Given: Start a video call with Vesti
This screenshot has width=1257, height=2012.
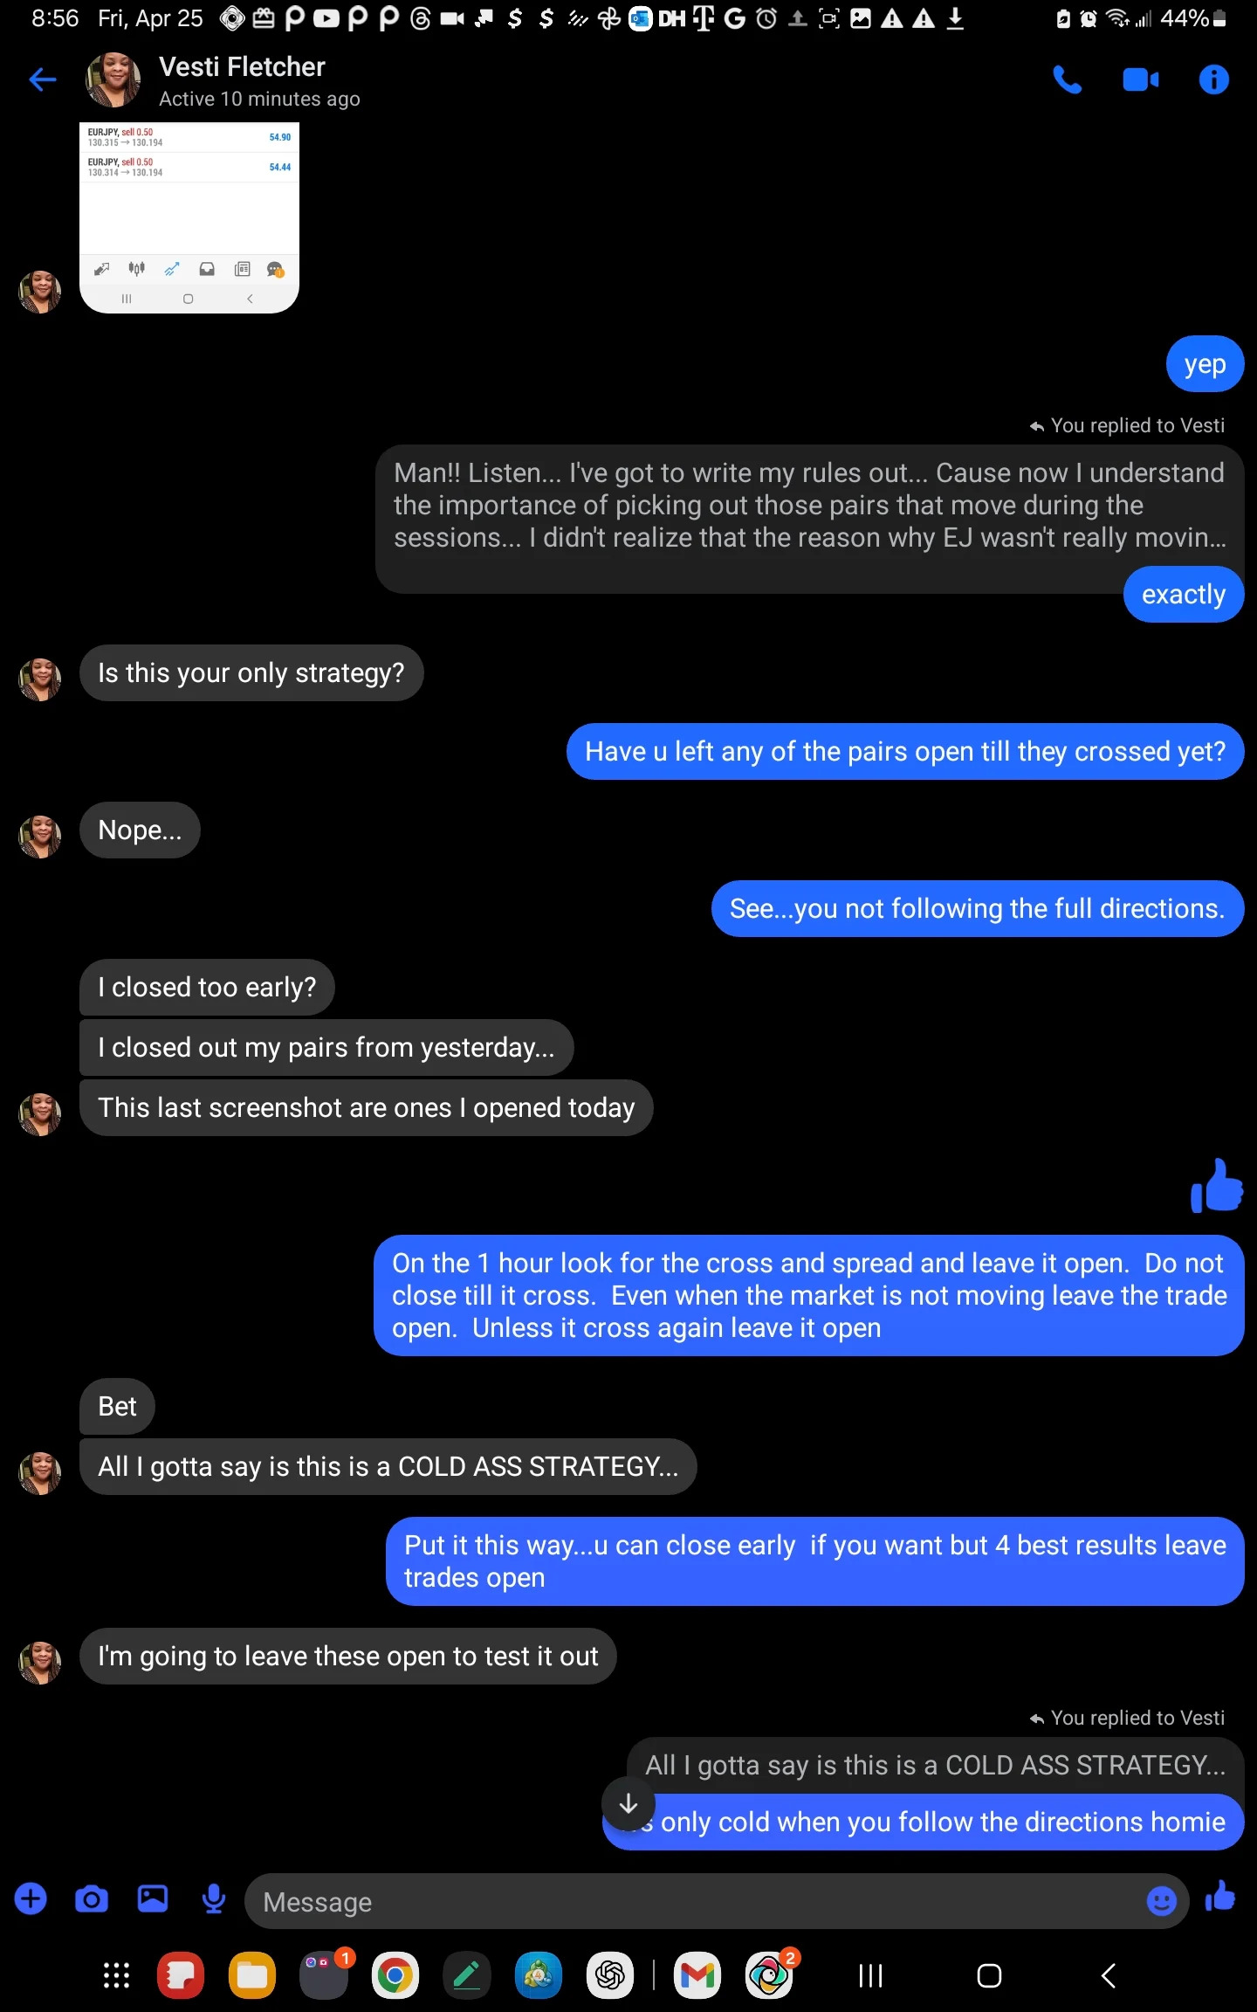Looking at the screenshot, I should 1140,80.
